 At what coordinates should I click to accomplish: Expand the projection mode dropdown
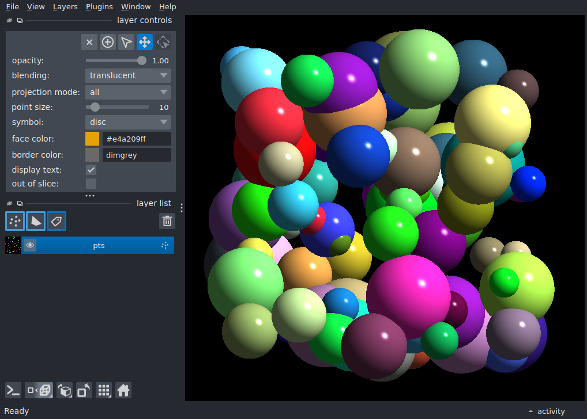click(128, 92)
